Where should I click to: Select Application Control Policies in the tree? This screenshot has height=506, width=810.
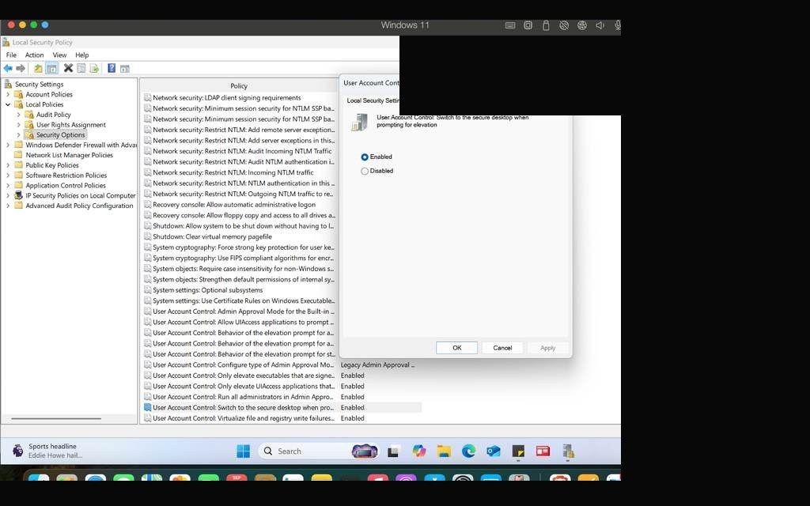tap(66, 185)
